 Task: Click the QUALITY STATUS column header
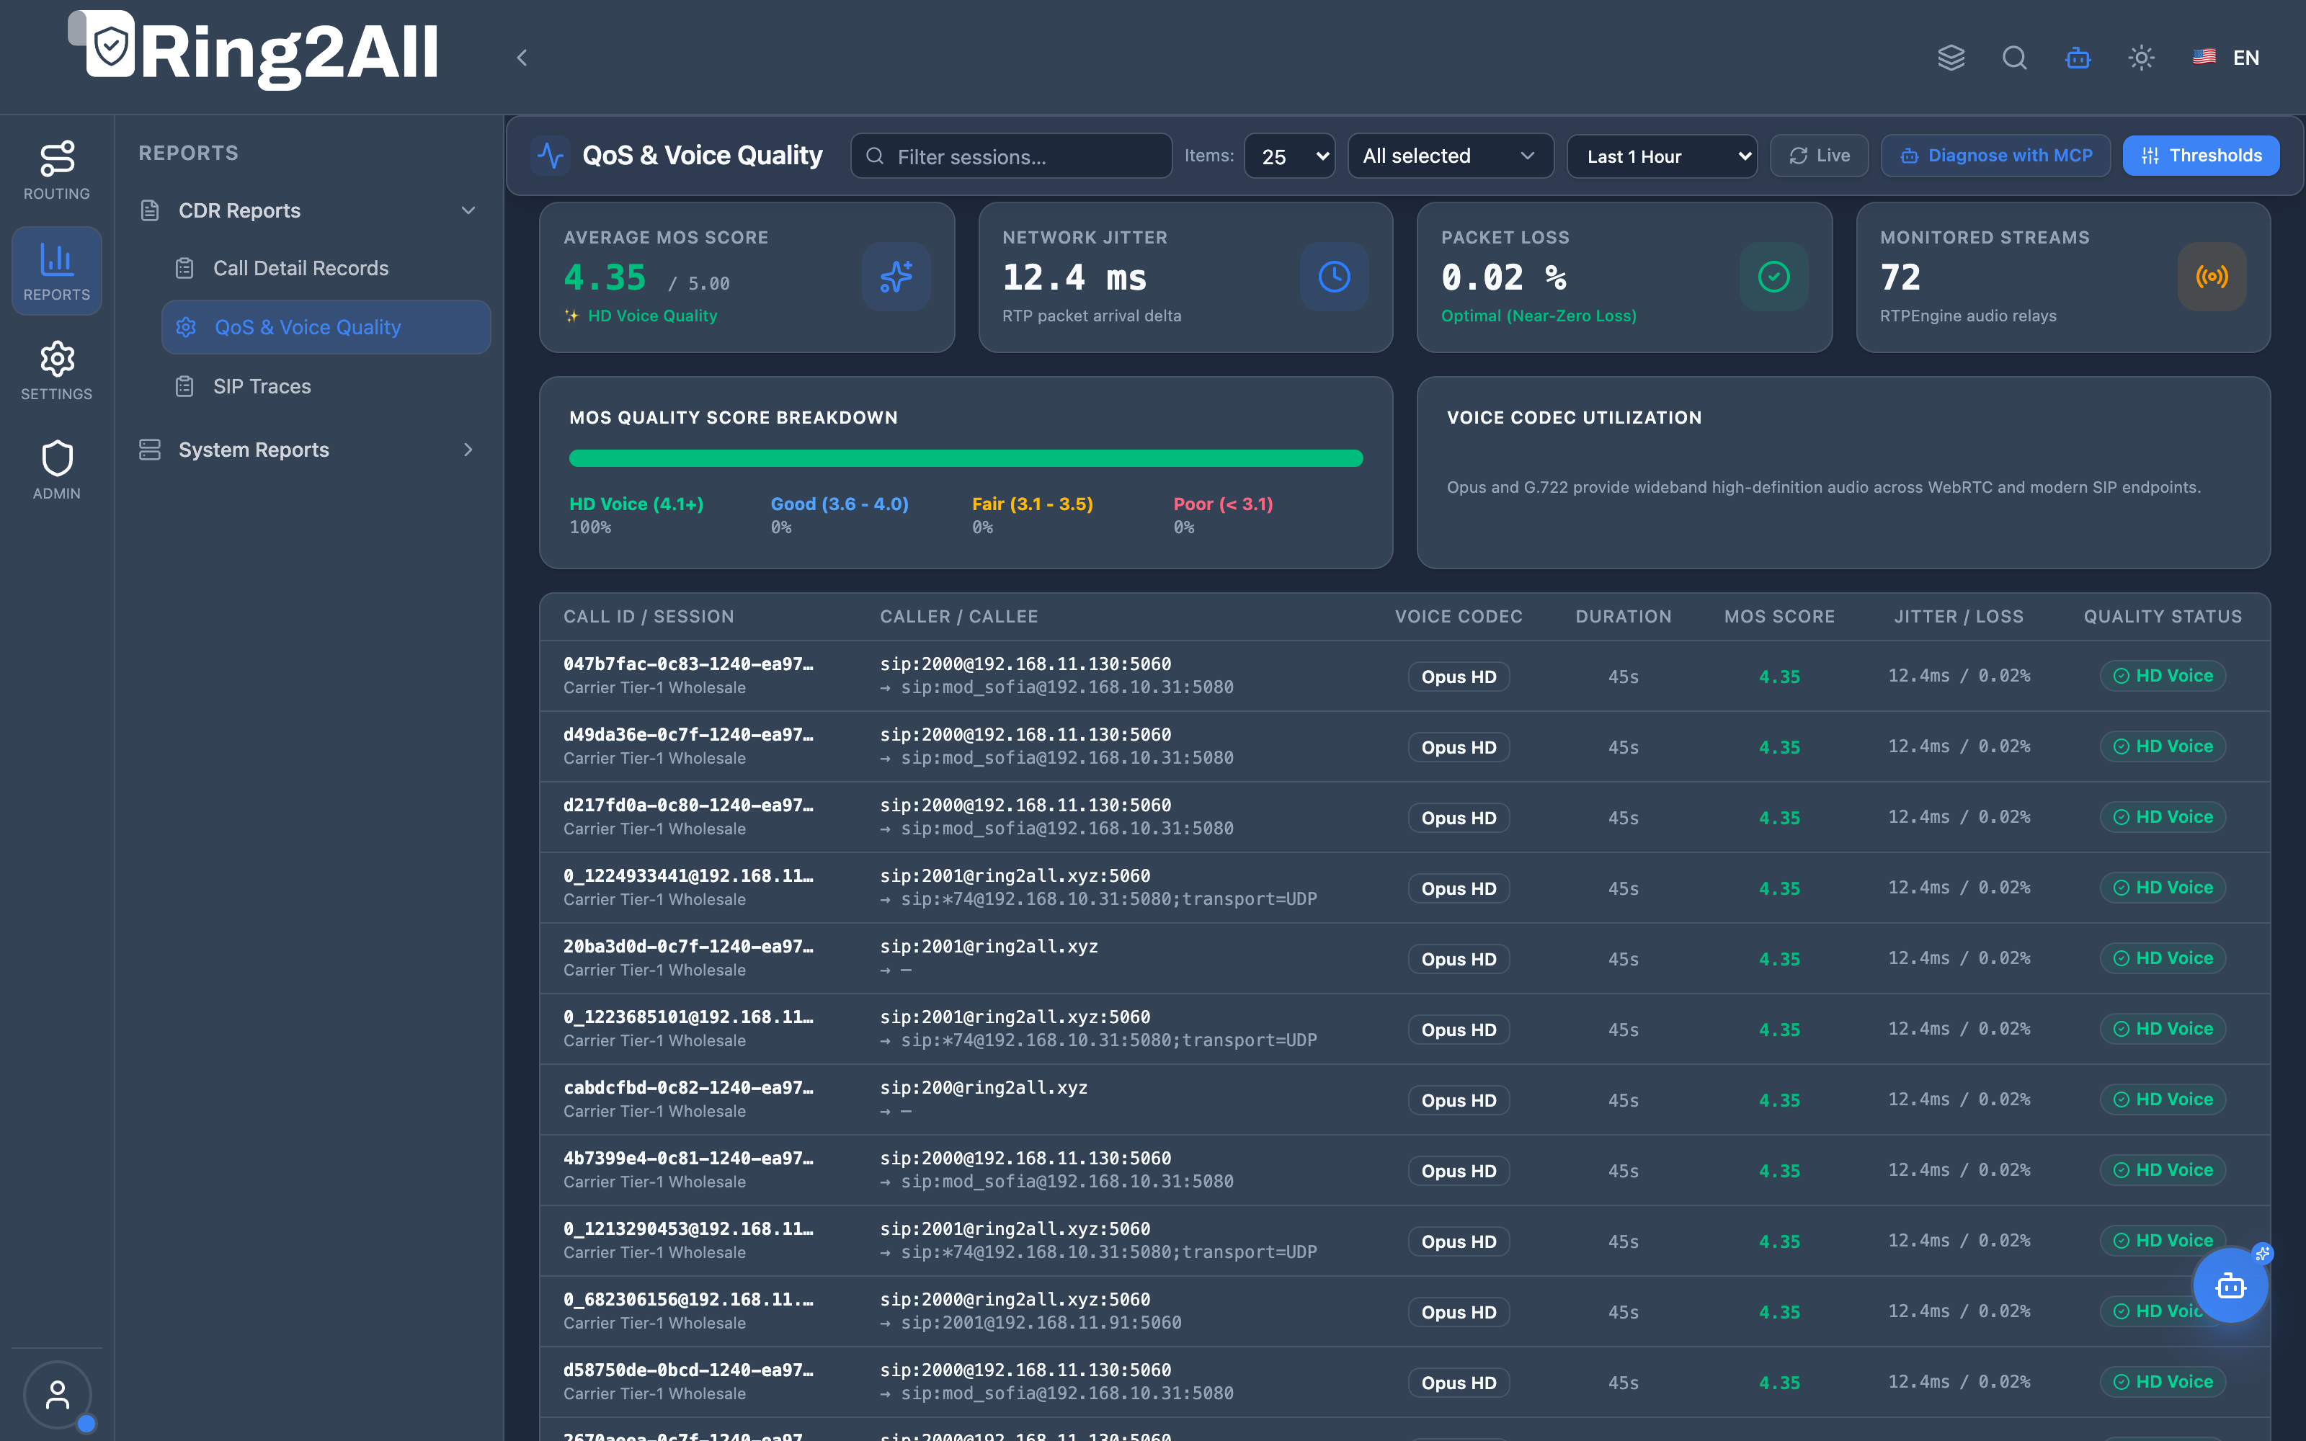[2162, 617]
